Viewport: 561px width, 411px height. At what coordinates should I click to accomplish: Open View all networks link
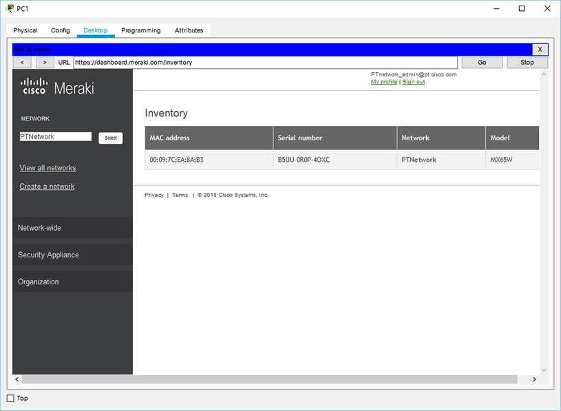47,168
